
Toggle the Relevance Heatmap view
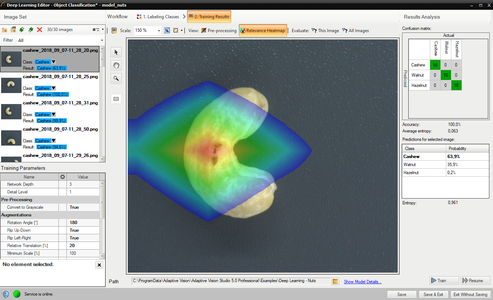point(263,31)
